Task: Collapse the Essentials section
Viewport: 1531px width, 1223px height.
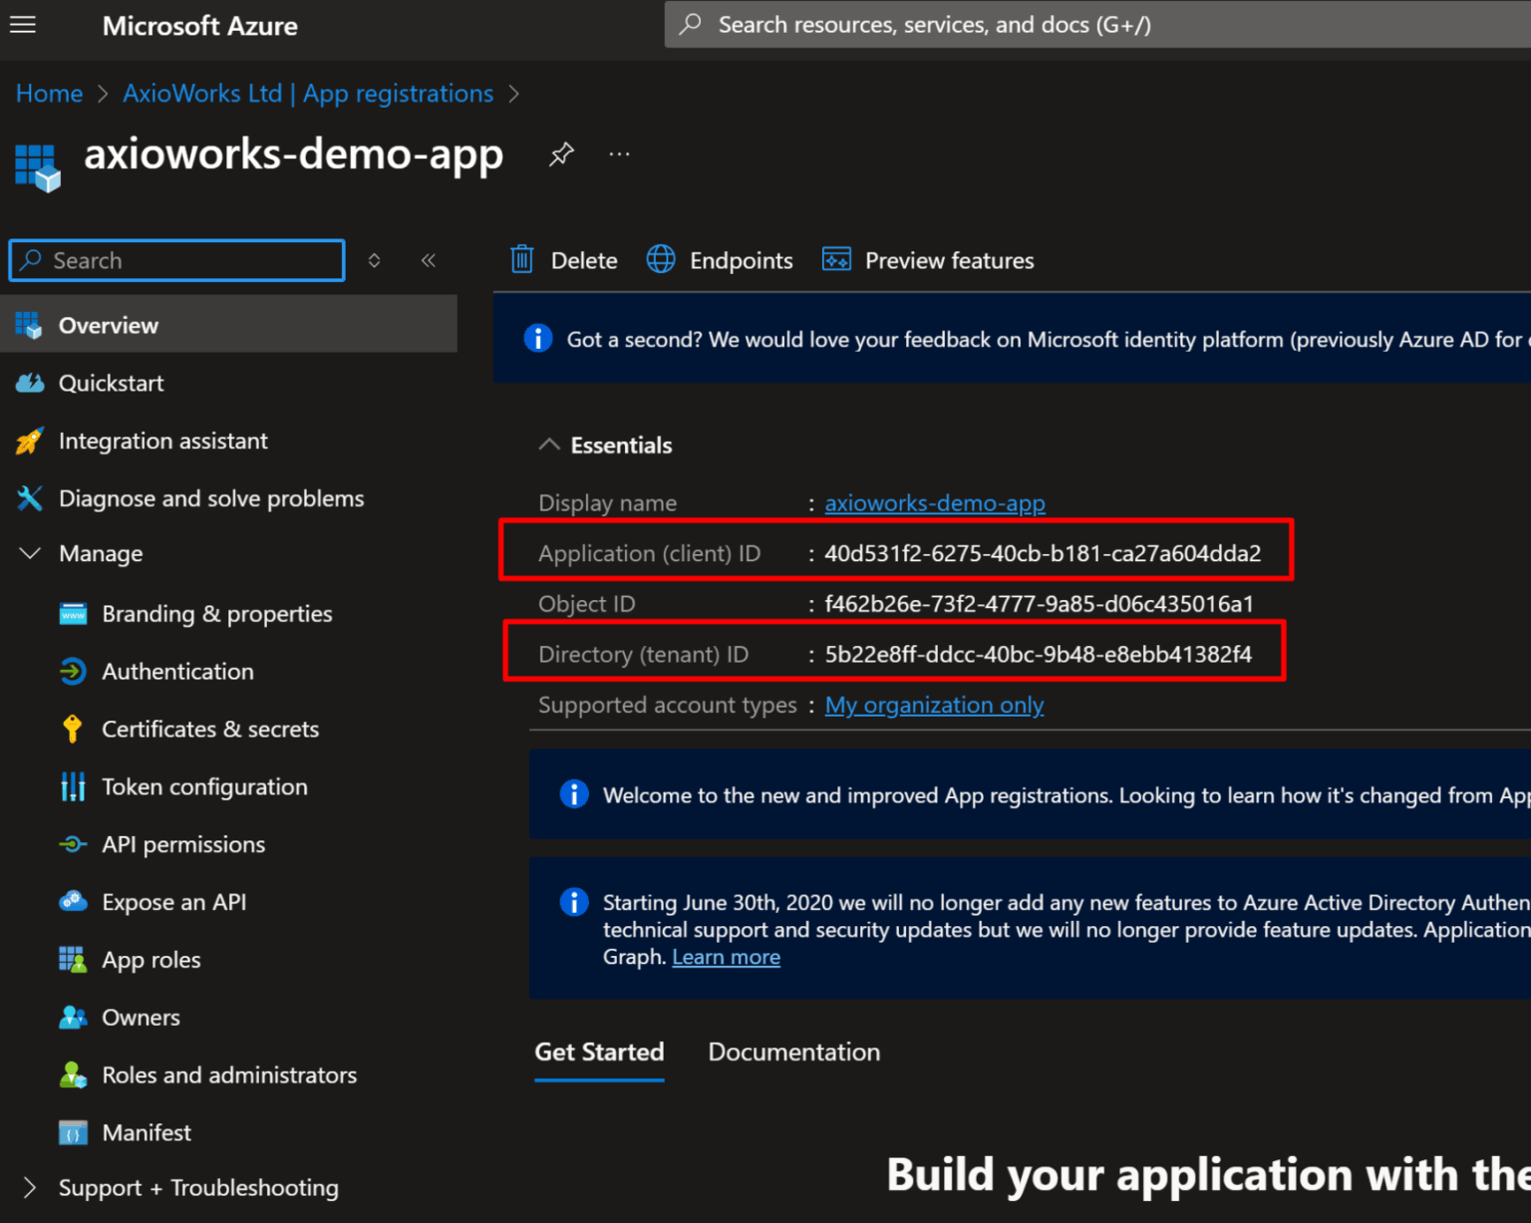Action: pos(549,445)
